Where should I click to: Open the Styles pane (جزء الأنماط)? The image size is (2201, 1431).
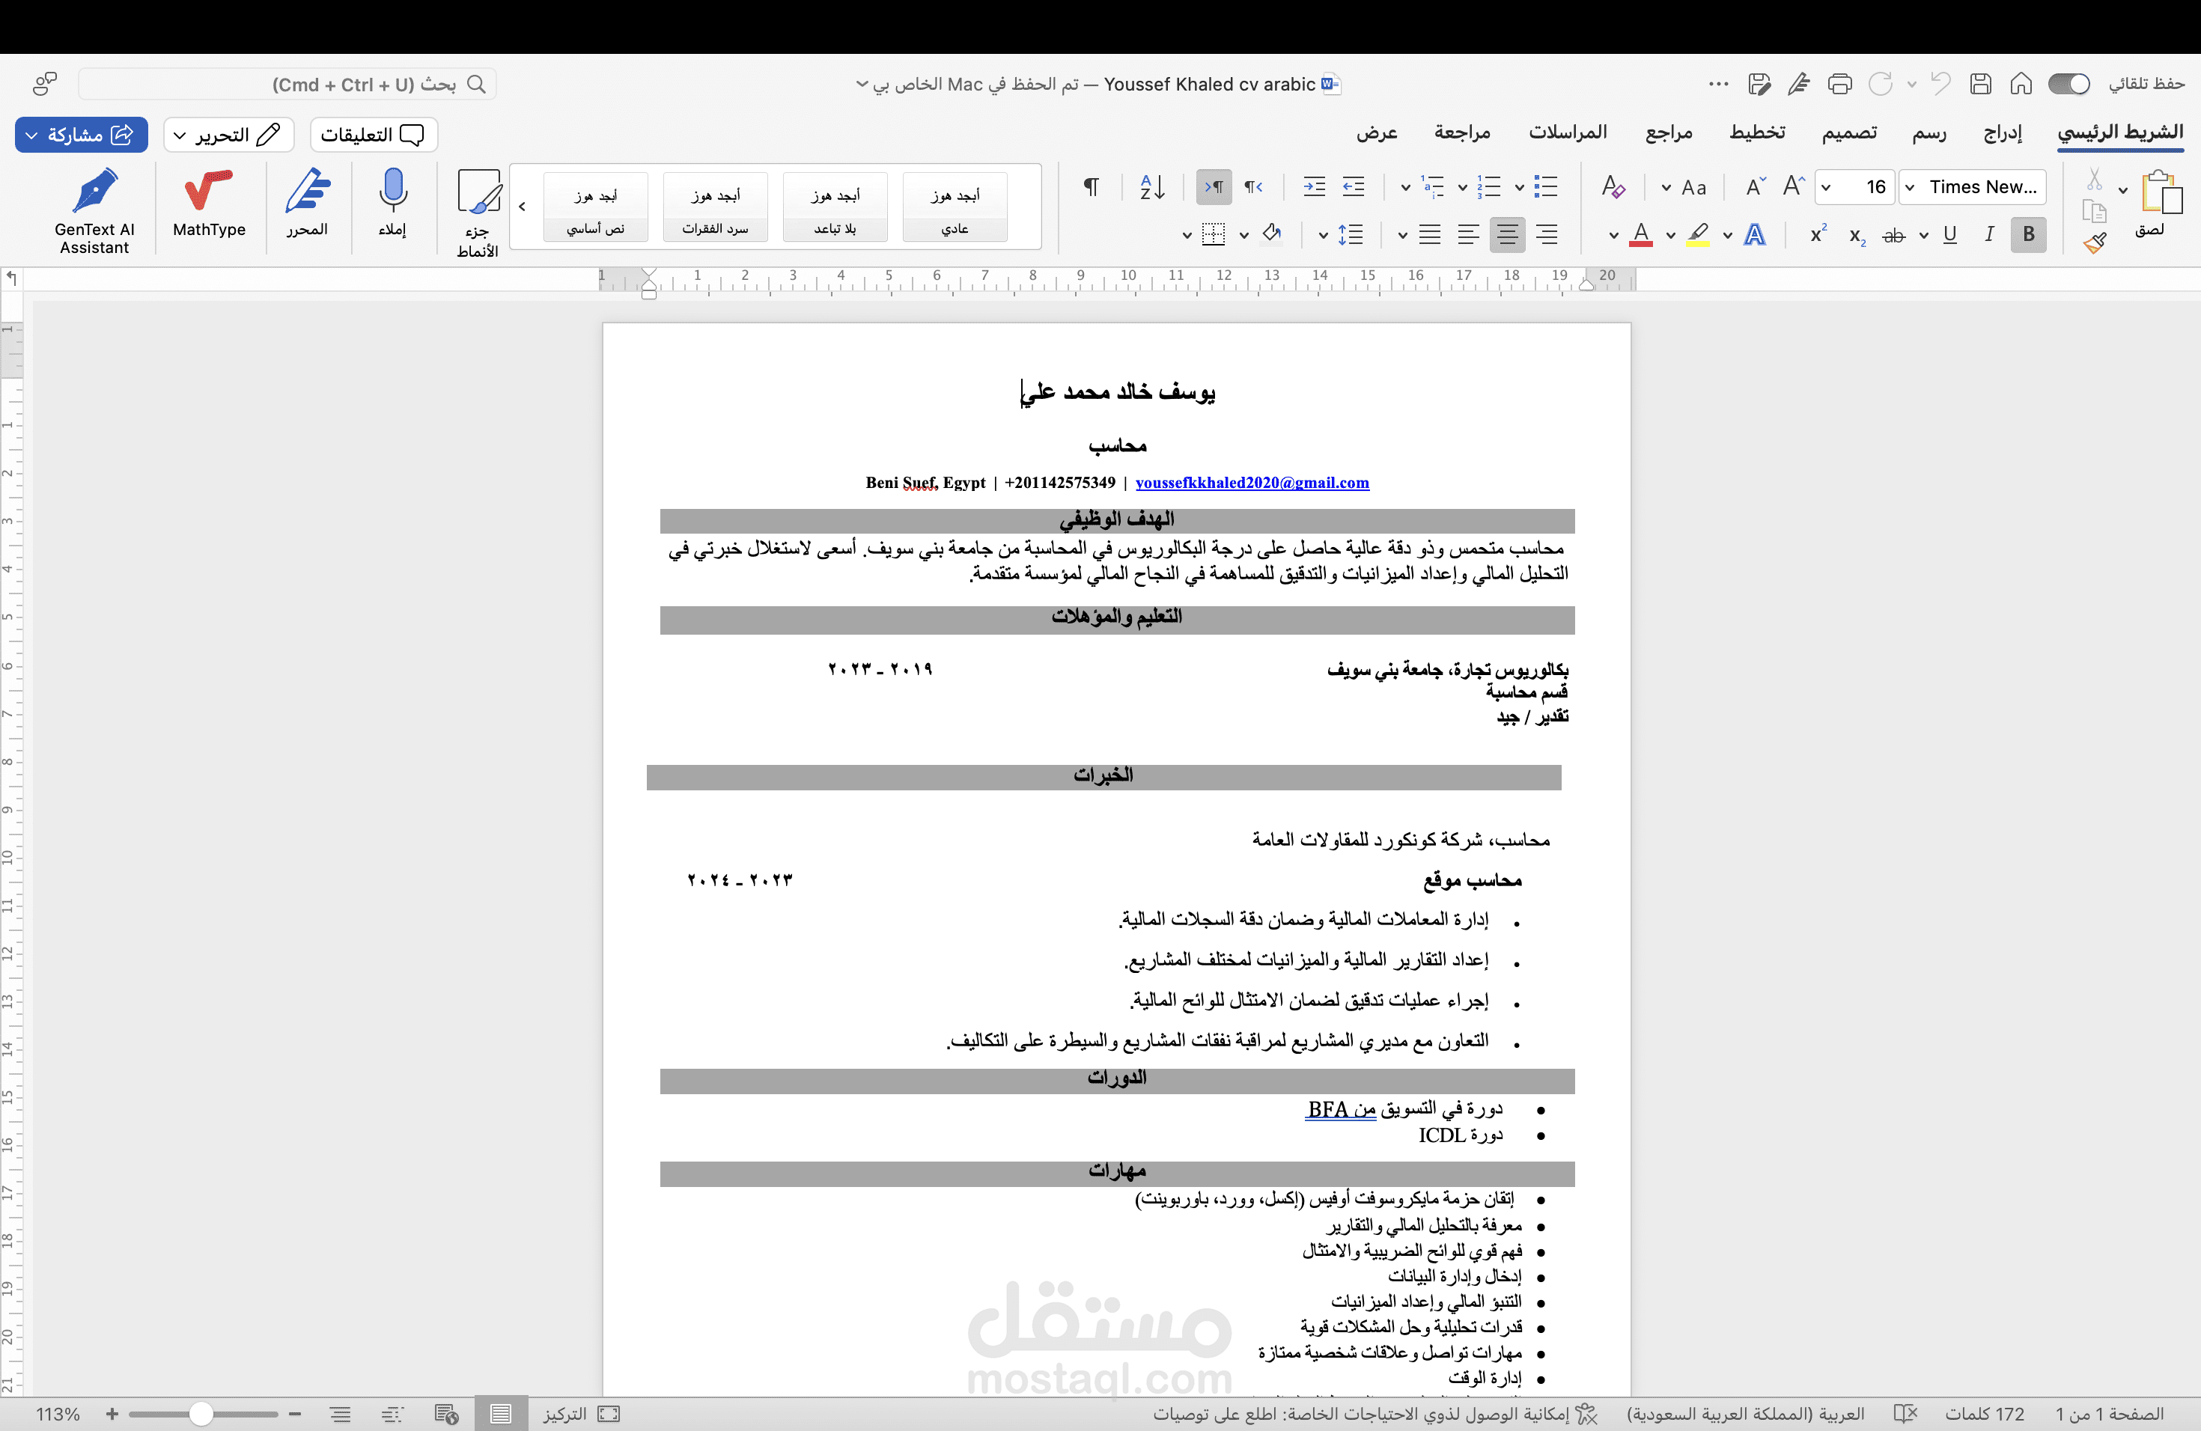click(x=478, y=213)
